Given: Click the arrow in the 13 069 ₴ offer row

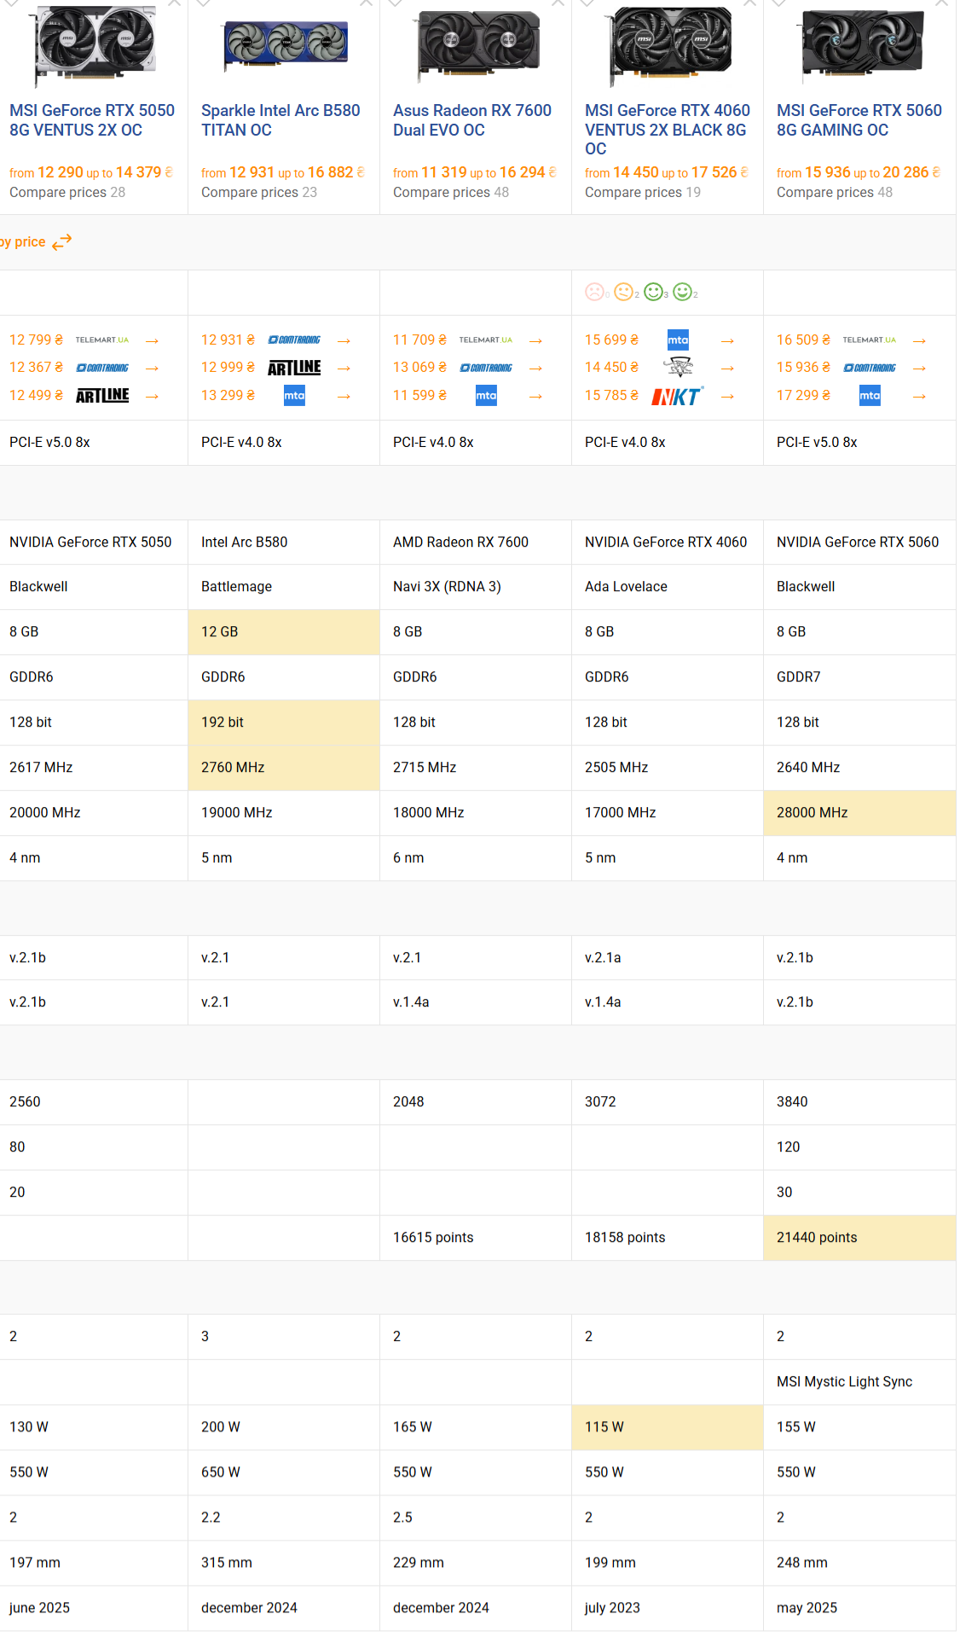Looking at the screenshot, I should 536,369.
